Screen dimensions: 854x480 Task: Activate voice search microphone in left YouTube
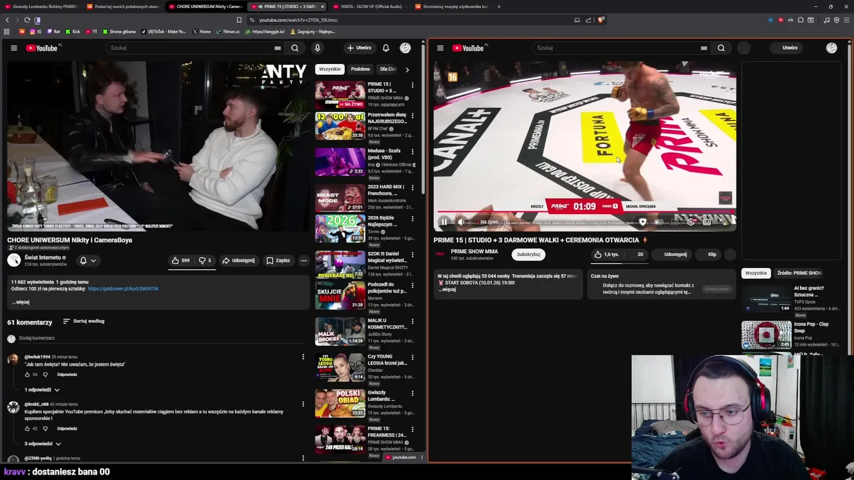pyautogui.click(x=318, y=48)
